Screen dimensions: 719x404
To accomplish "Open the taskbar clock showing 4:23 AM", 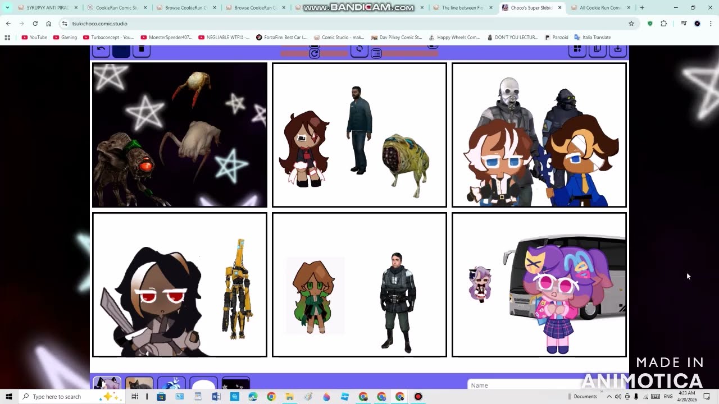I will click(x=688, y=397).
